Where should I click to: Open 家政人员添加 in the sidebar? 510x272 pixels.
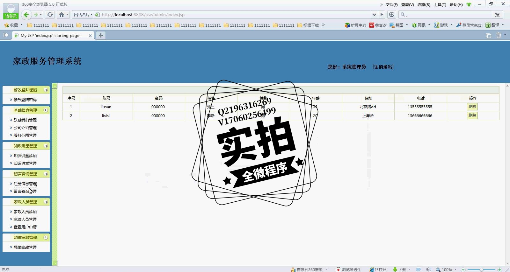25,212
